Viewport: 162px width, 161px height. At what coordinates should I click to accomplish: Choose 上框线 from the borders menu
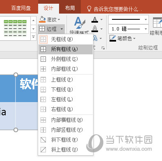66,79
